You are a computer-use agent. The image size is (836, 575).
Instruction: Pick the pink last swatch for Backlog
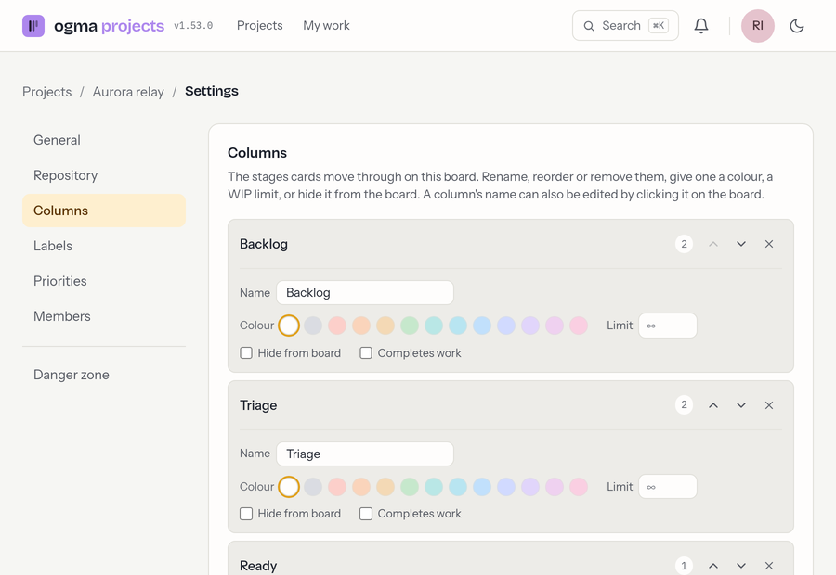click(579, 326)
